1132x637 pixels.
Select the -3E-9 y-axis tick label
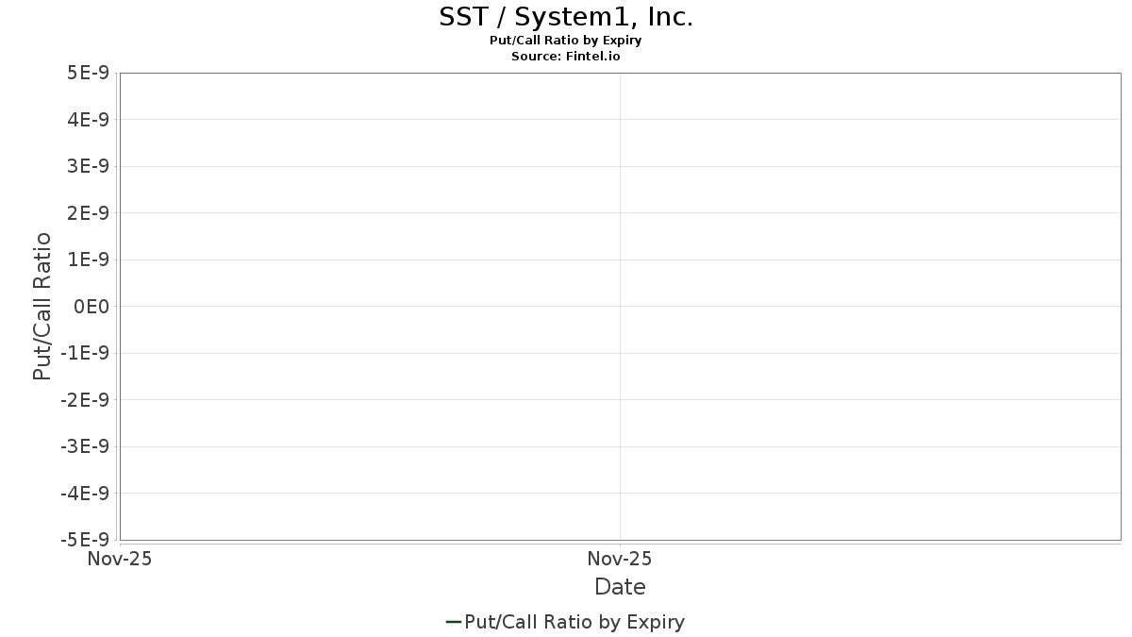coord(85,446)
